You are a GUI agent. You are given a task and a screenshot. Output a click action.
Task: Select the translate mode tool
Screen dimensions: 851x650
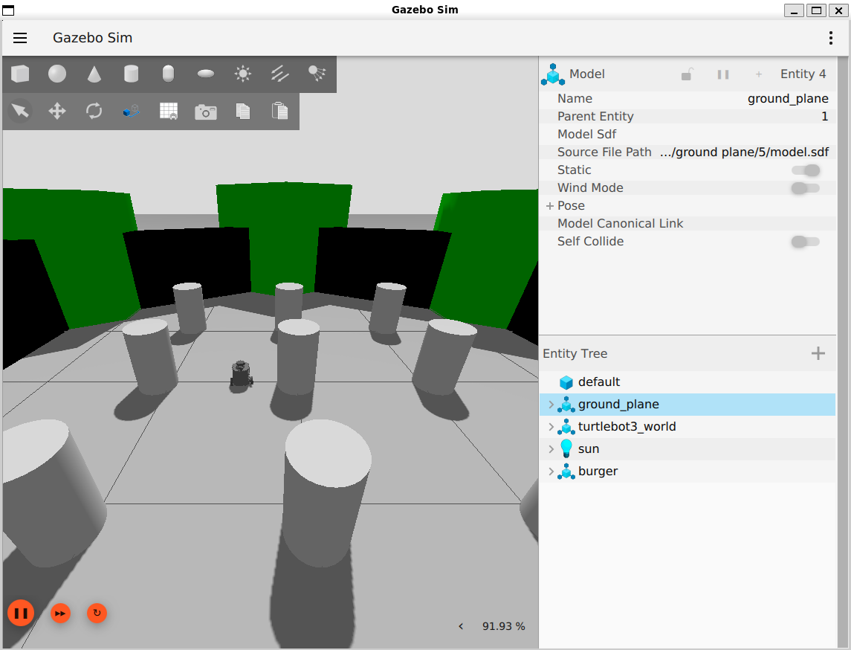[57, 112]
